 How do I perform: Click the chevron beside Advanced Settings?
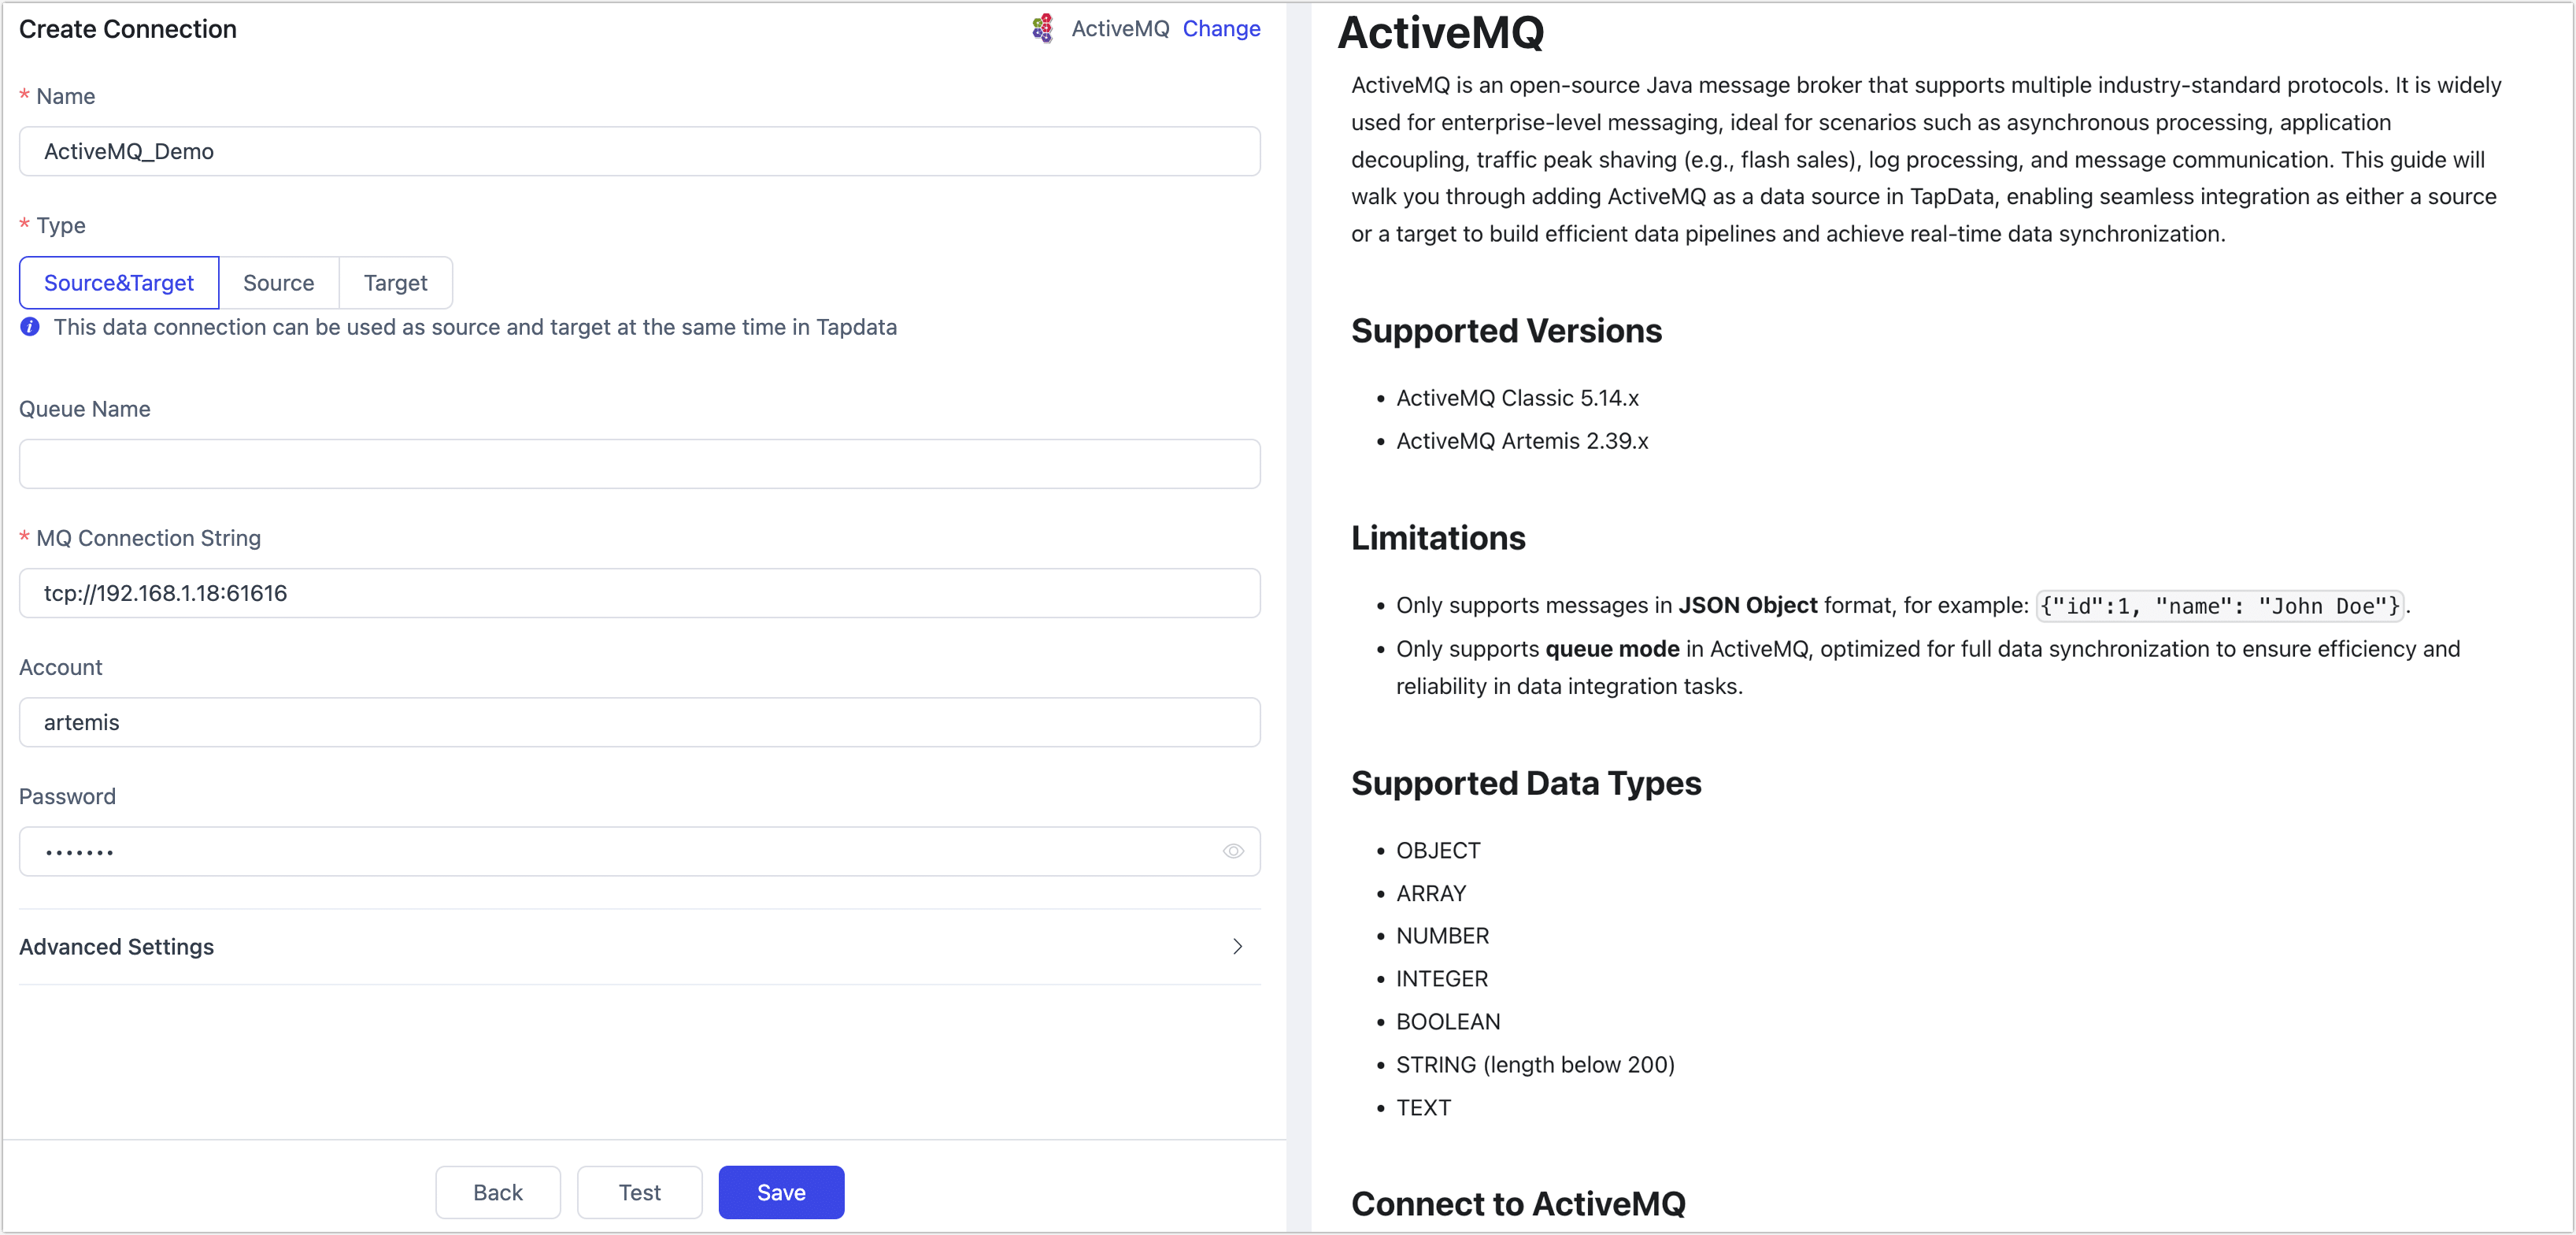[x=1236, y=947]
